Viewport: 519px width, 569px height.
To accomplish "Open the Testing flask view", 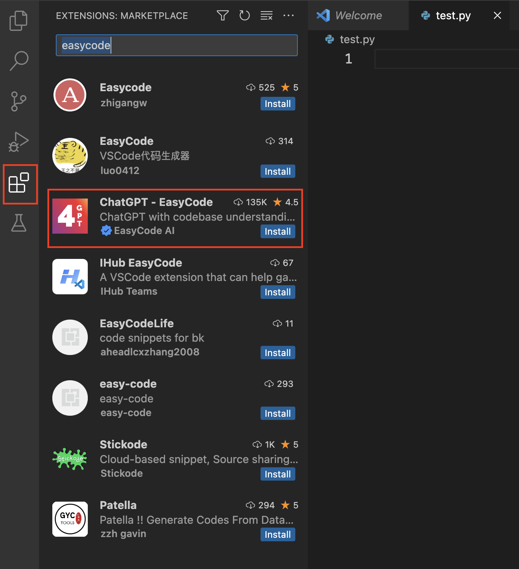I will point(19,223).
